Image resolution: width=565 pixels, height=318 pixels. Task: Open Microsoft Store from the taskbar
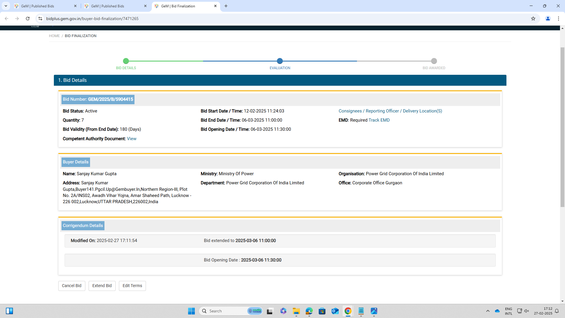point(322,311)
